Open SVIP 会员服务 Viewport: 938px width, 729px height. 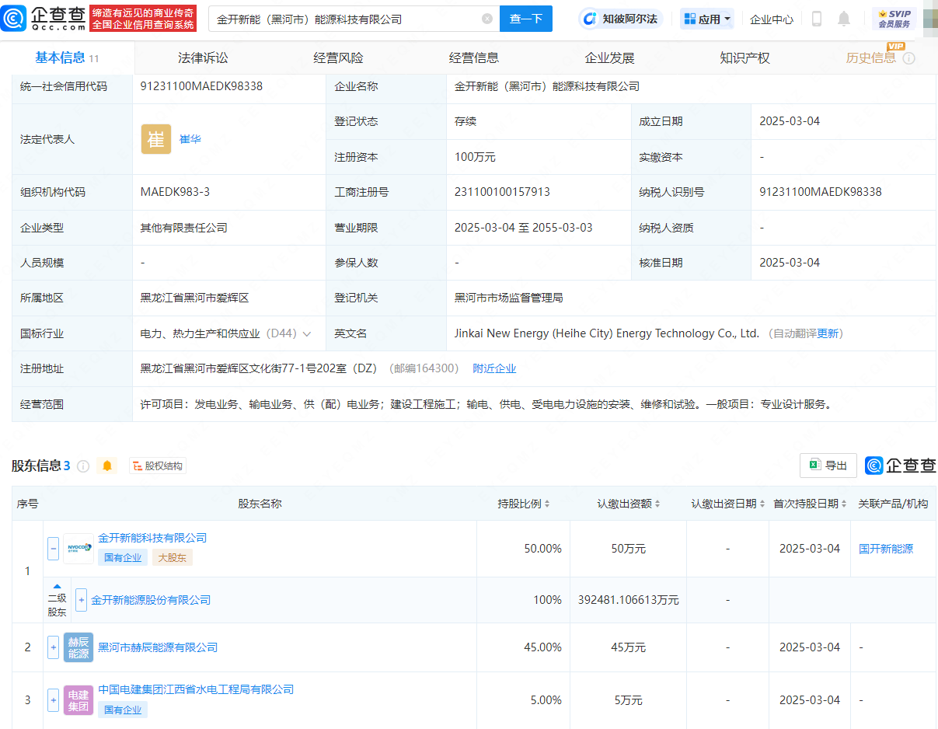pos(894,19)
